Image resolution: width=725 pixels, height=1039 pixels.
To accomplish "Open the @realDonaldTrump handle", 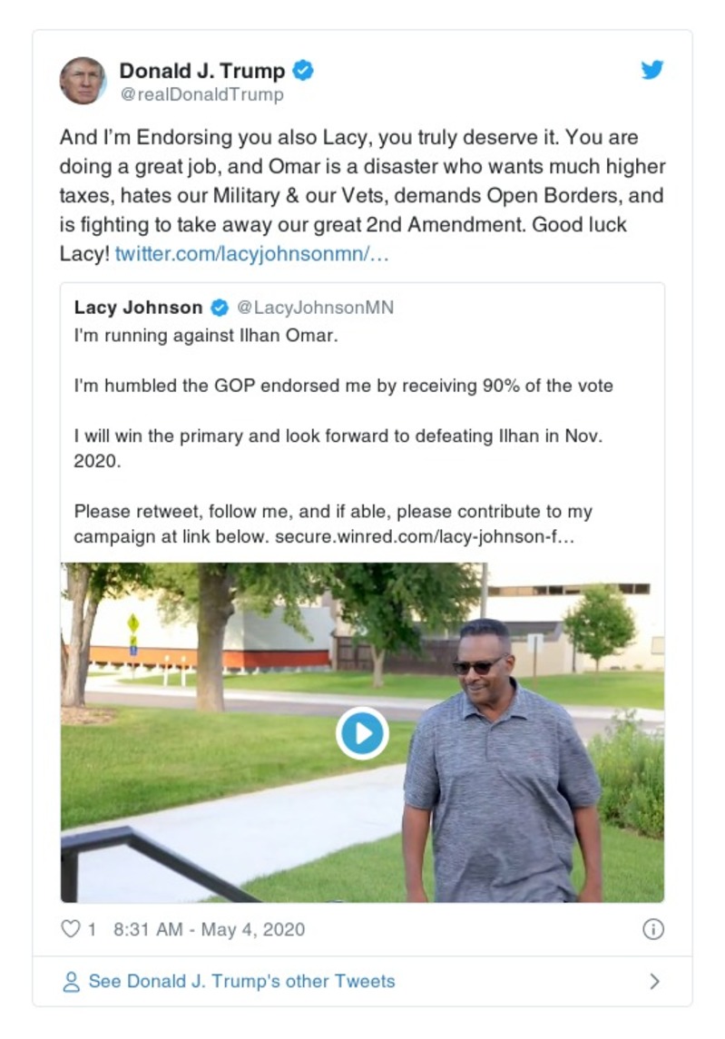I will [x=201, y=94].
